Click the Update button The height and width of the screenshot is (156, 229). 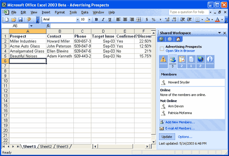[x=167, y=137]
